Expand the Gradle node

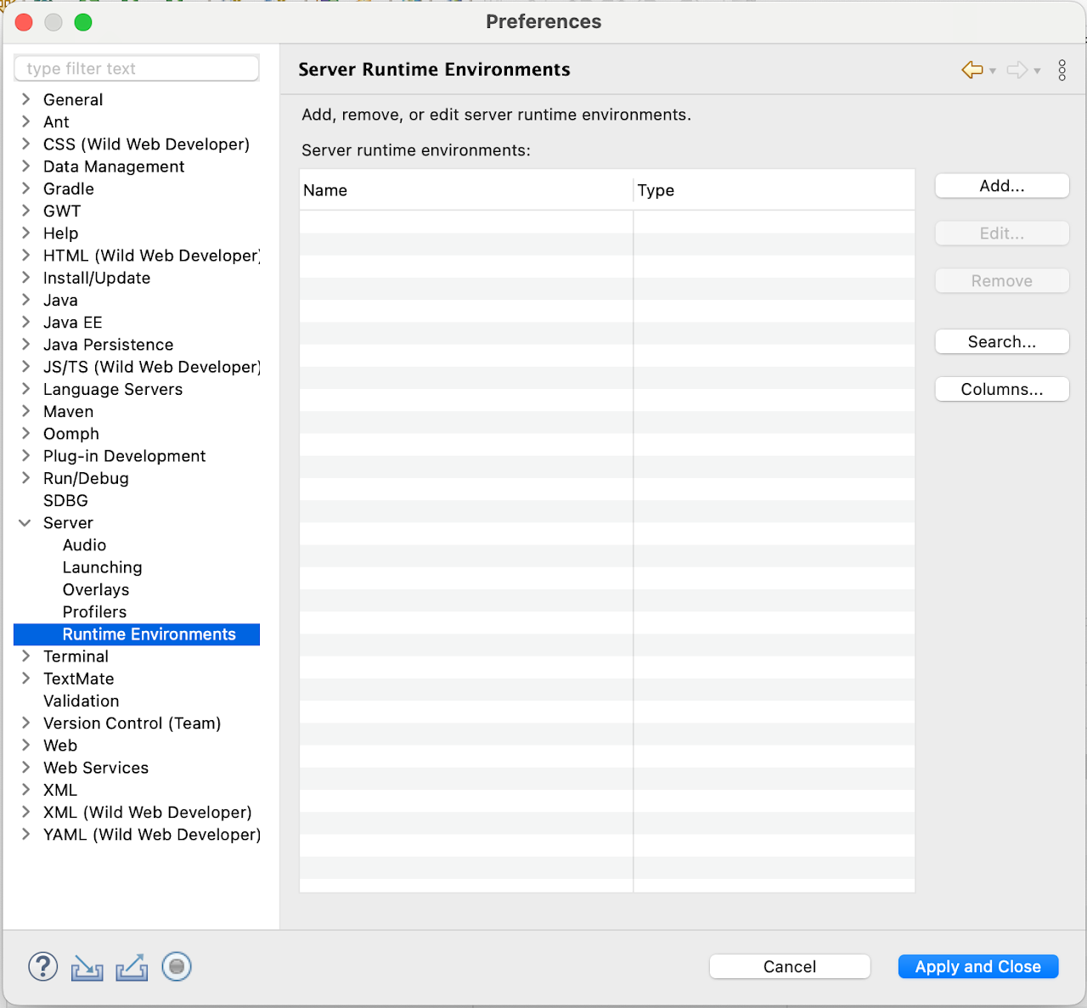coord(25,189)
